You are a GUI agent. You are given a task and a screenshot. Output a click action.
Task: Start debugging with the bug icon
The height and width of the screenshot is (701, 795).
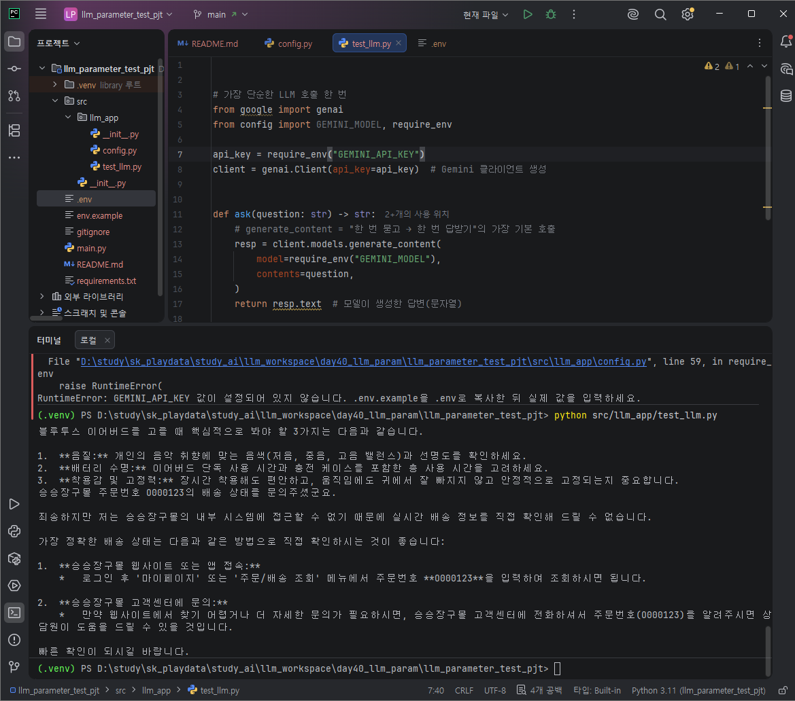551,14
